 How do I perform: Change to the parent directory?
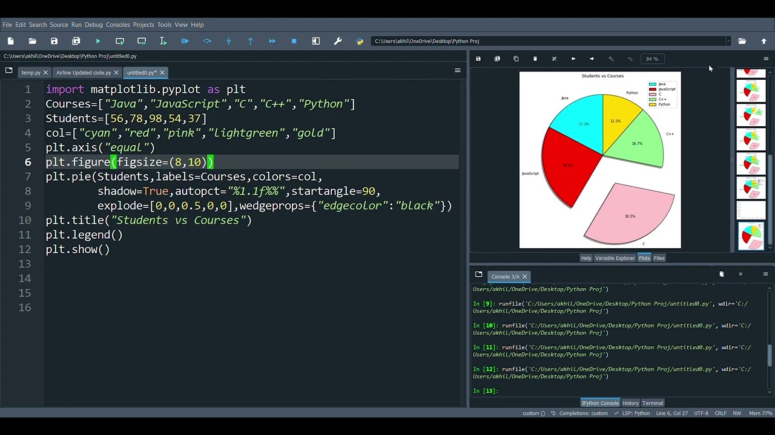point(763,41)
